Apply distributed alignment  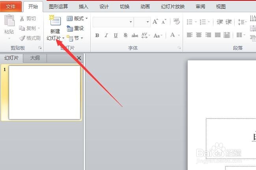227,35
